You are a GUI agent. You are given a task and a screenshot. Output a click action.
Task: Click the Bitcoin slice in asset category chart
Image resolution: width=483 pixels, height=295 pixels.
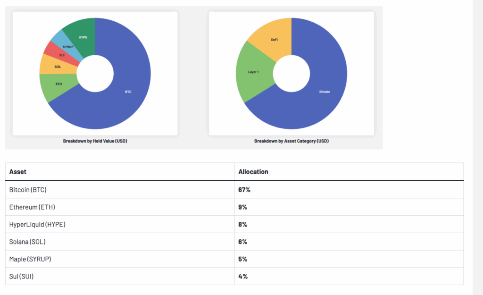324,92
